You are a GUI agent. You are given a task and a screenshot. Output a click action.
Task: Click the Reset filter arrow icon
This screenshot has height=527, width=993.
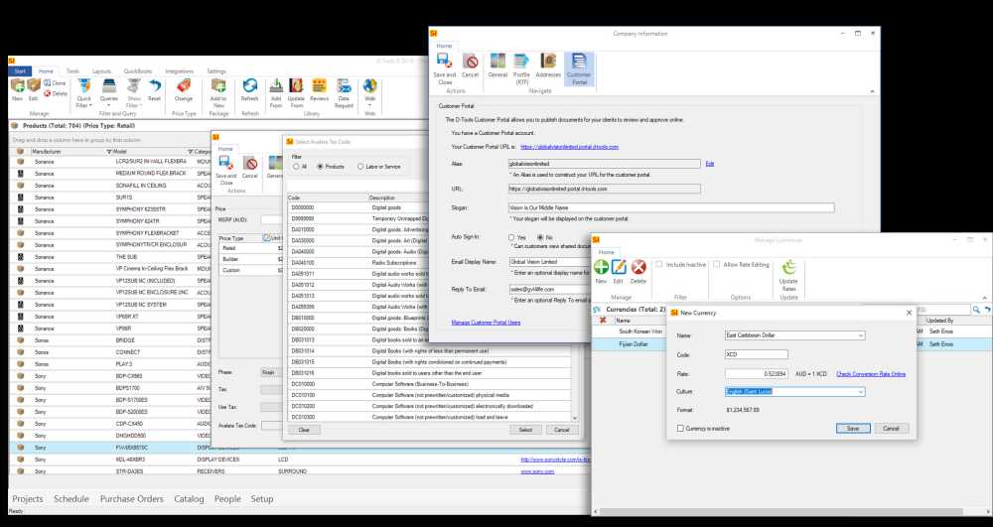click(x=155, y=86)
